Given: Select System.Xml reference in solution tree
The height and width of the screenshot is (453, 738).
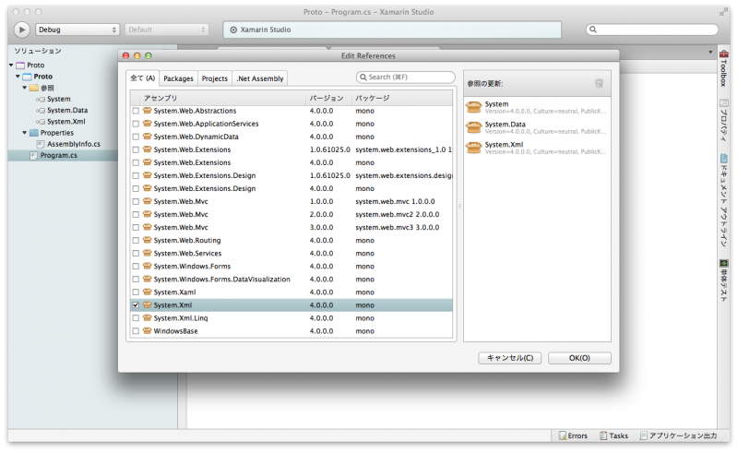Looking at the screenshot, I should (x=65, y=122).
